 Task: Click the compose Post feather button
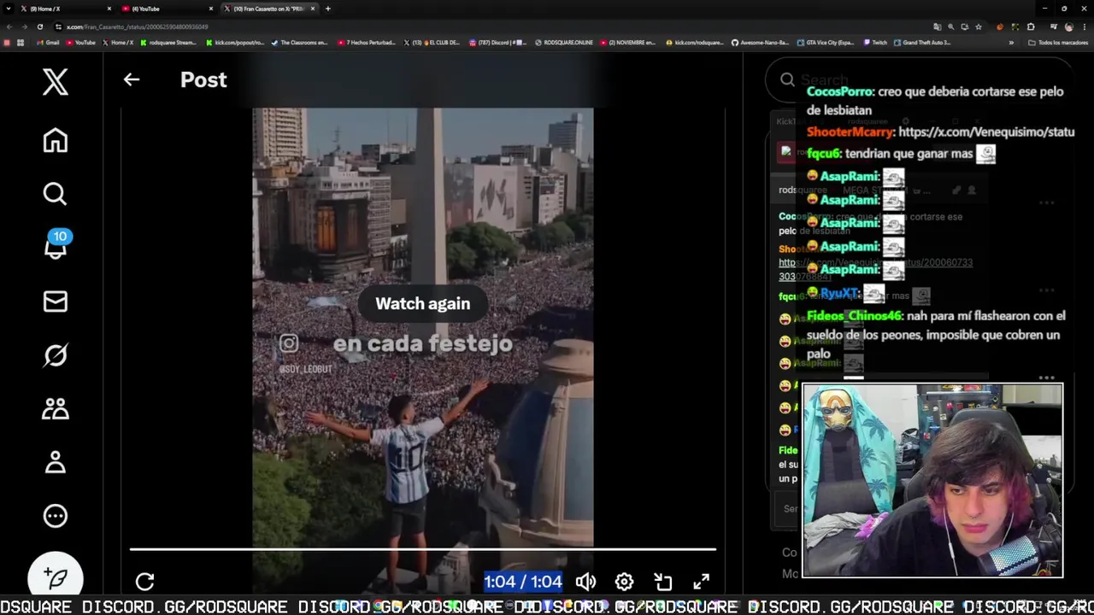pyautogui.click(x=56, y=578)
